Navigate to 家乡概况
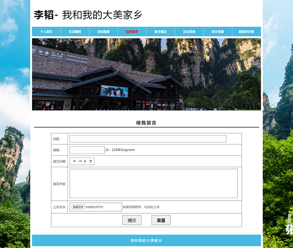This screenshot has height=248, width=293. click(x=161, y=32)
